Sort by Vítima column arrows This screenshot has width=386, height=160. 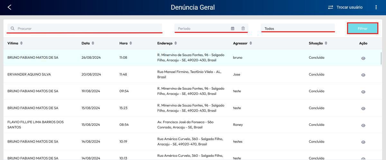[x=22, y=43]
